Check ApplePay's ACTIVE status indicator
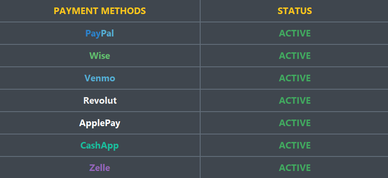This screenshot has height=178, width=388. [x=295, y=123]
